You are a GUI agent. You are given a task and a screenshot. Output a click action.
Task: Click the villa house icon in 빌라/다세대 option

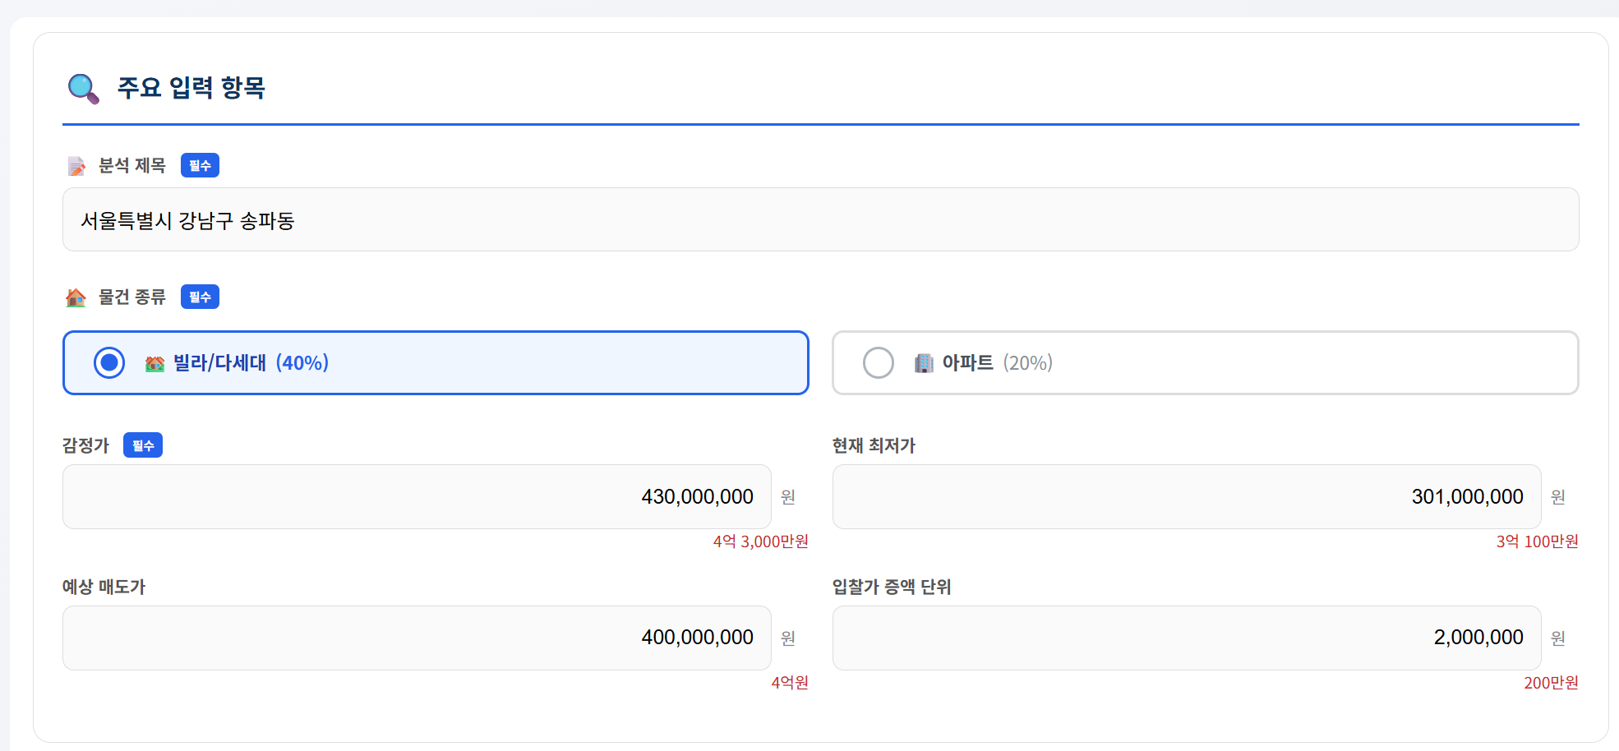click(155, 363)
